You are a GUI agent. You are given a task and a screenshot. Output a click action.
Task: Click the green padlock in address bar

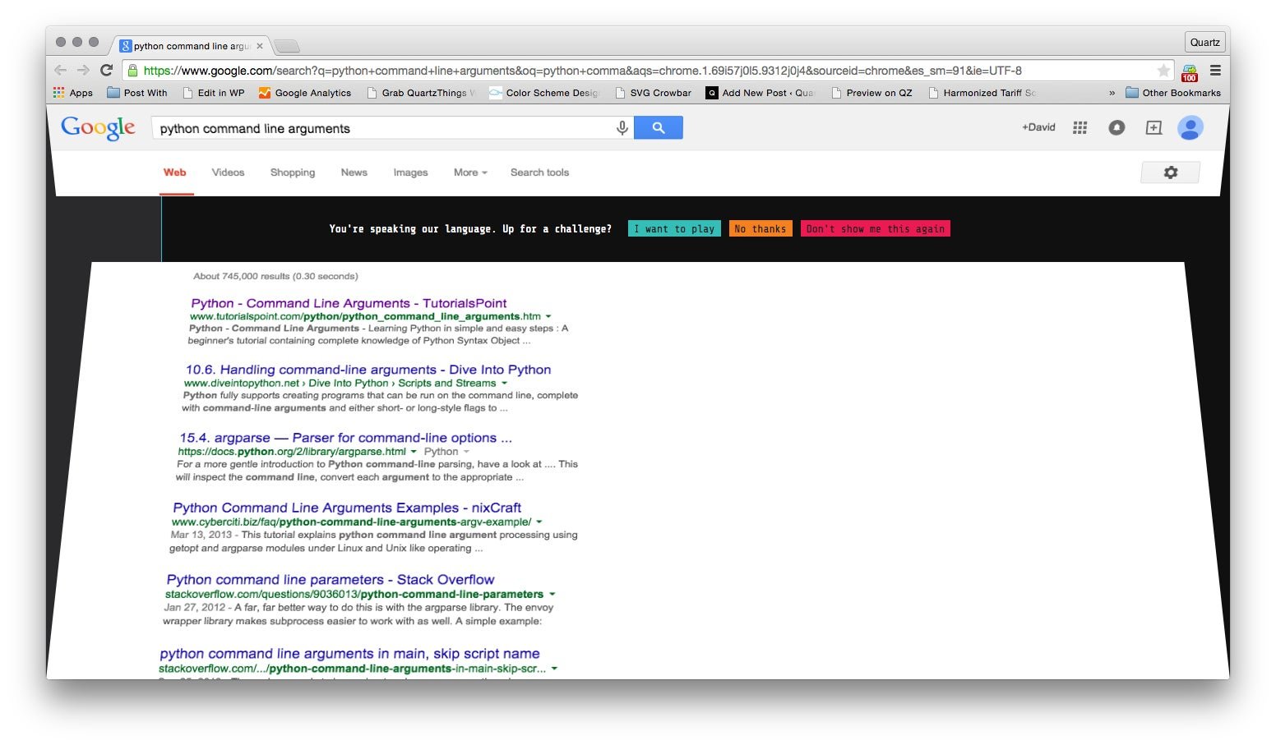[x=132, y=71]
